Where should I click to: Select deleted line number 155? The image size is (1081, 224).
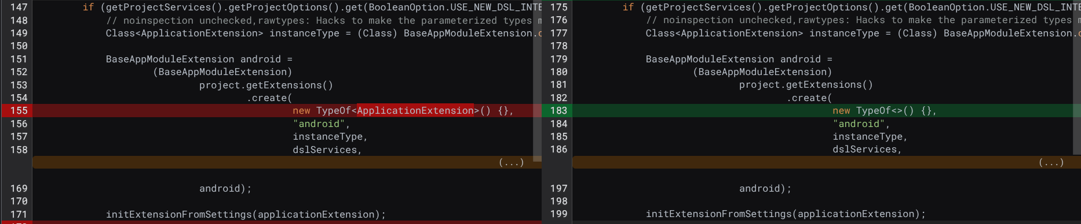tap(19, 111)
